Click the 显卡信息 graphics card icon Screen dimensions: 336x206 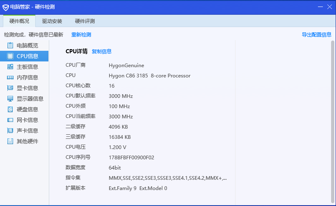[x=10, y=88]
